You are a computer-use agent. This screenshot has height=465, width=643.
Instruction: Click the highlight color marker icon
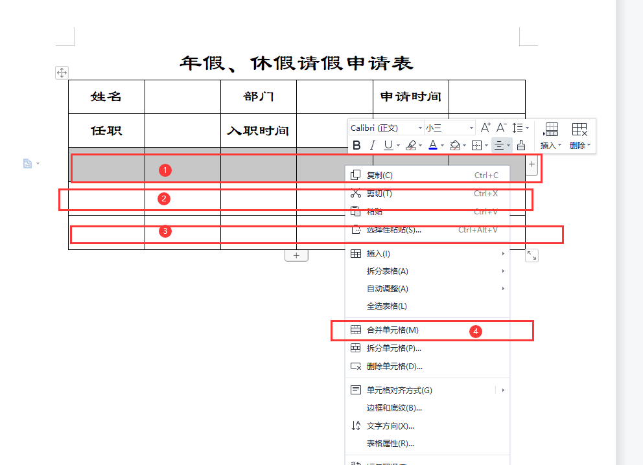[x=412, y=146]
